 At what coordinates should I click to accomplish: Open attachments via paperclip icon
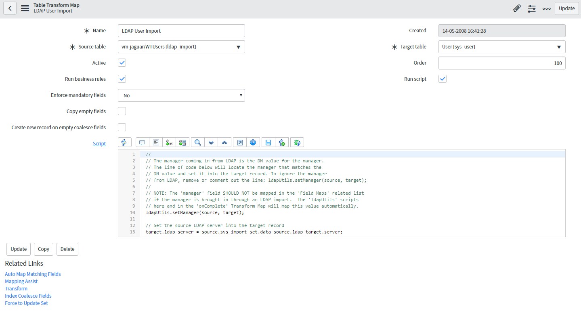point(517,8)
